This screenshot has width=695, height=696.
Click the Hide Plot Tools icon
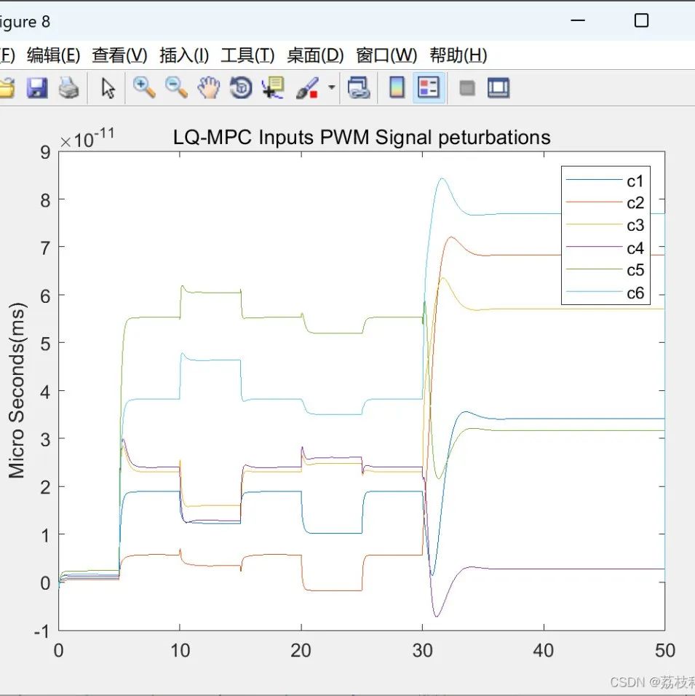pos(467,88)
